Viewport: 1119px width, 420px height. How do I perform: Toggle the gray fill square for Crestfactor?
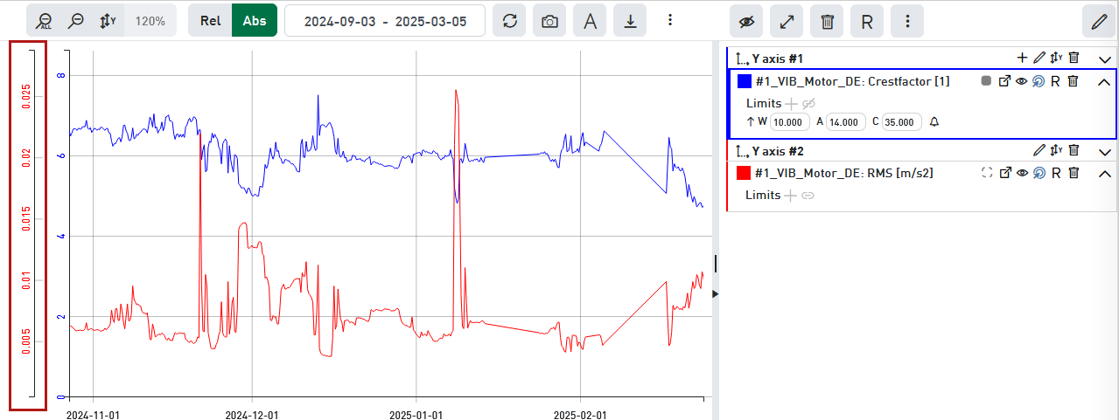click(986, 81)
